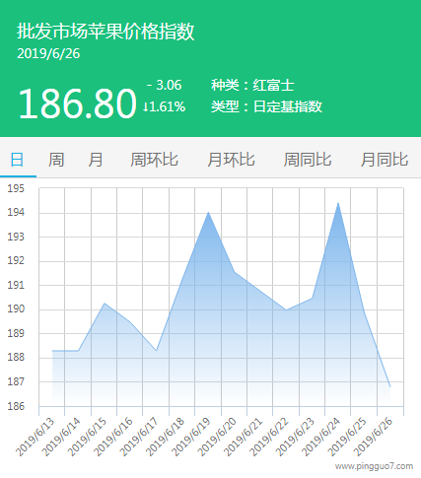
Task: Click the chart point at 2019/6/15
Action: pyautogui.click(x=105, y=304)
